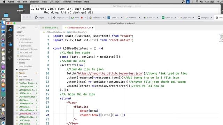The height and width of the screenshot is (125, 223).
Task: Open Source Control view in activity bar
Action: click(10, 43)
